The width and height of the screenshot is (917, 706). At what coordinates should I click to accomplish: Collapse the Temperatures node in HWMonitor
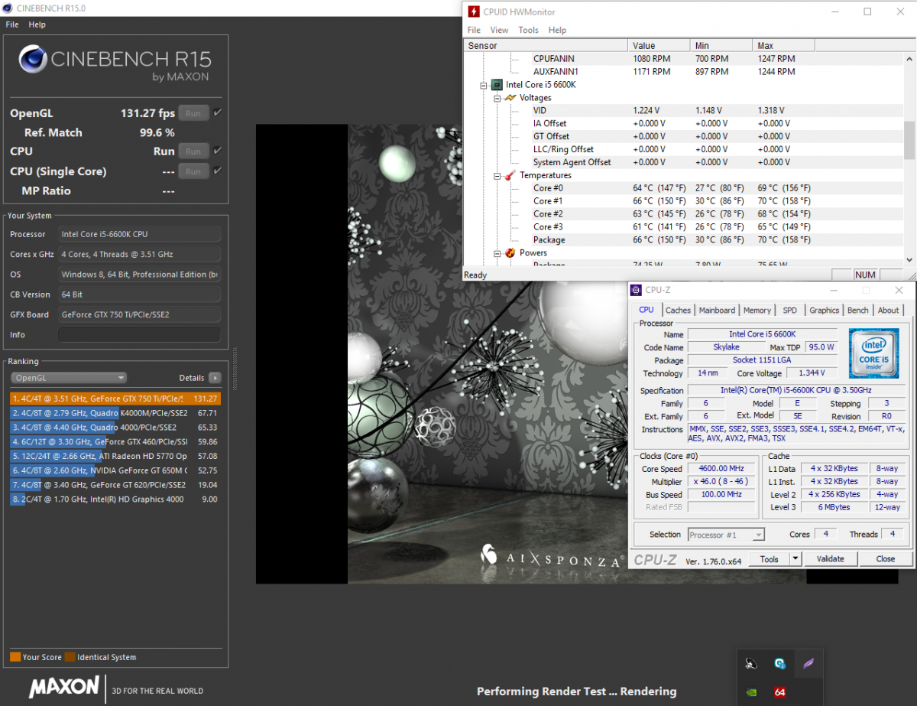point(496,175)
